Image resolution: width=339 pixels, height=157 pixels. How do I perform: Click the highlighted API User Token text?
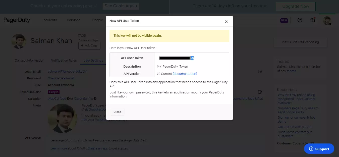(192, 58)
